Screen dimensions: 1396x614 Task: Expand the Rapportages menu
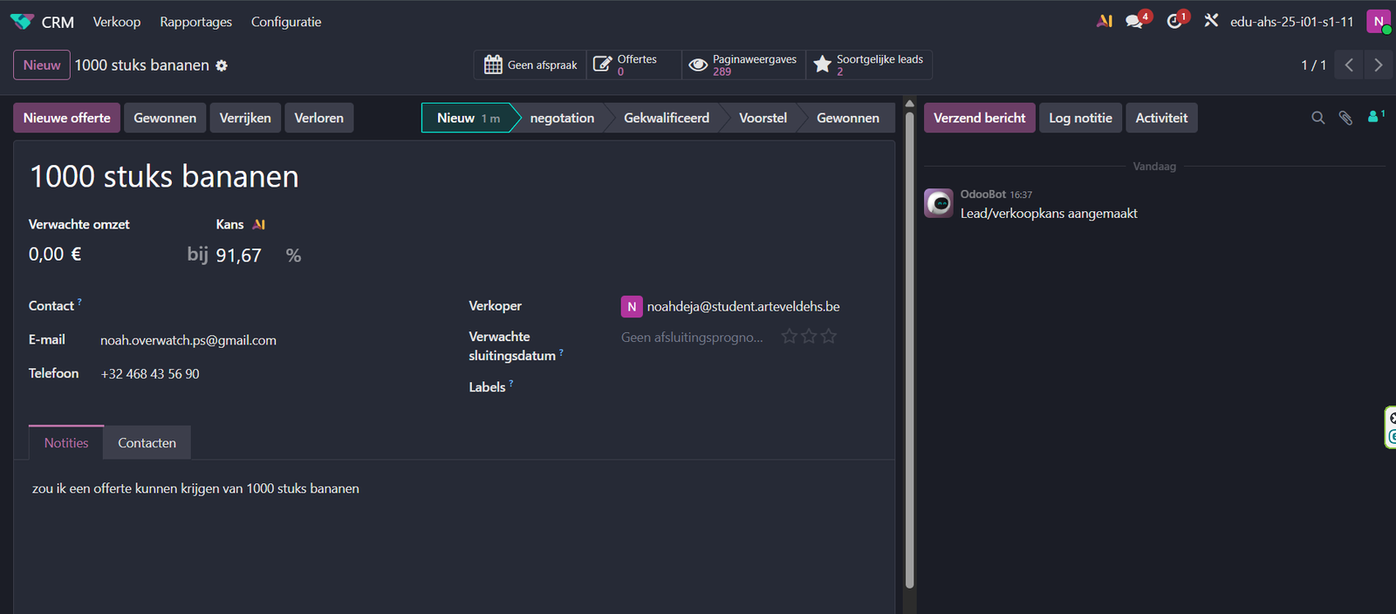[x=195, y=22]
